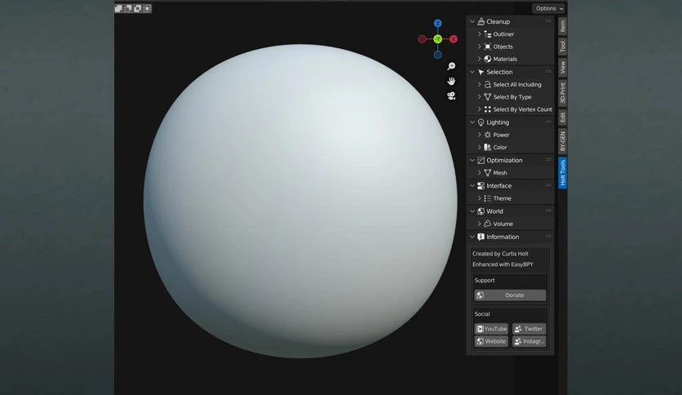Click the Select By Vertex Count icon
The height and width of the screenshot is (395, 682).
pos(488,109)
